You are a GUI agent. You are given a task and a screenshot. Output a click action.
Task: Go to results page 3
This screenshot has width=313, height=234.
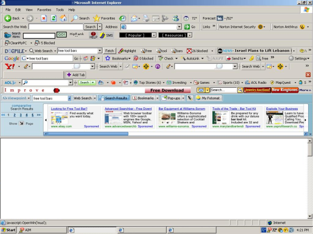click(x=21, y=115)
